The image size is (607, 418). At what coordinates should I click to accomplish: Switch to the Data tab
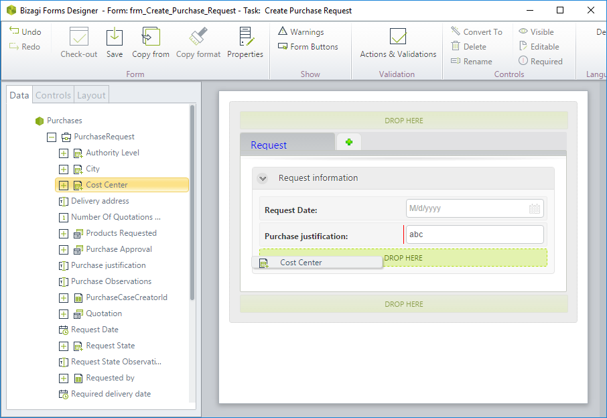(x=19, y=95)
